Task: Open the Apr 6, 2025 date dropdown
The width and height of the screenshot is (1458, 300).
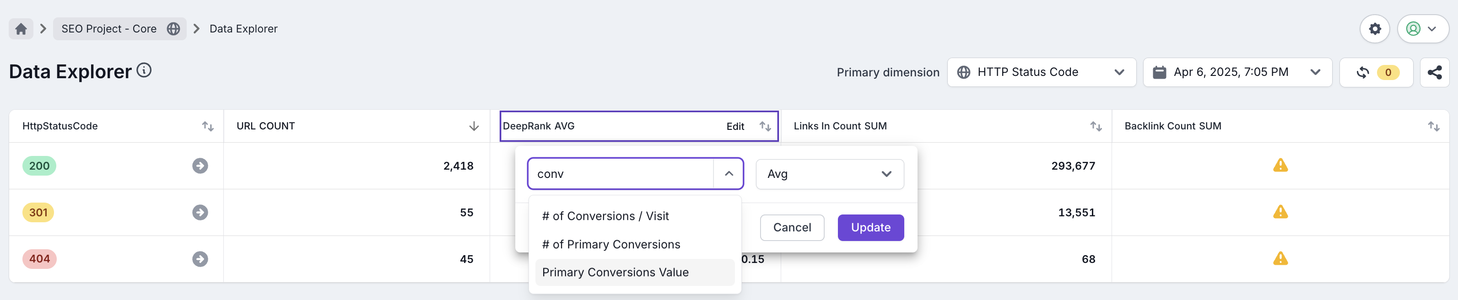Action: pos(1237,72)
